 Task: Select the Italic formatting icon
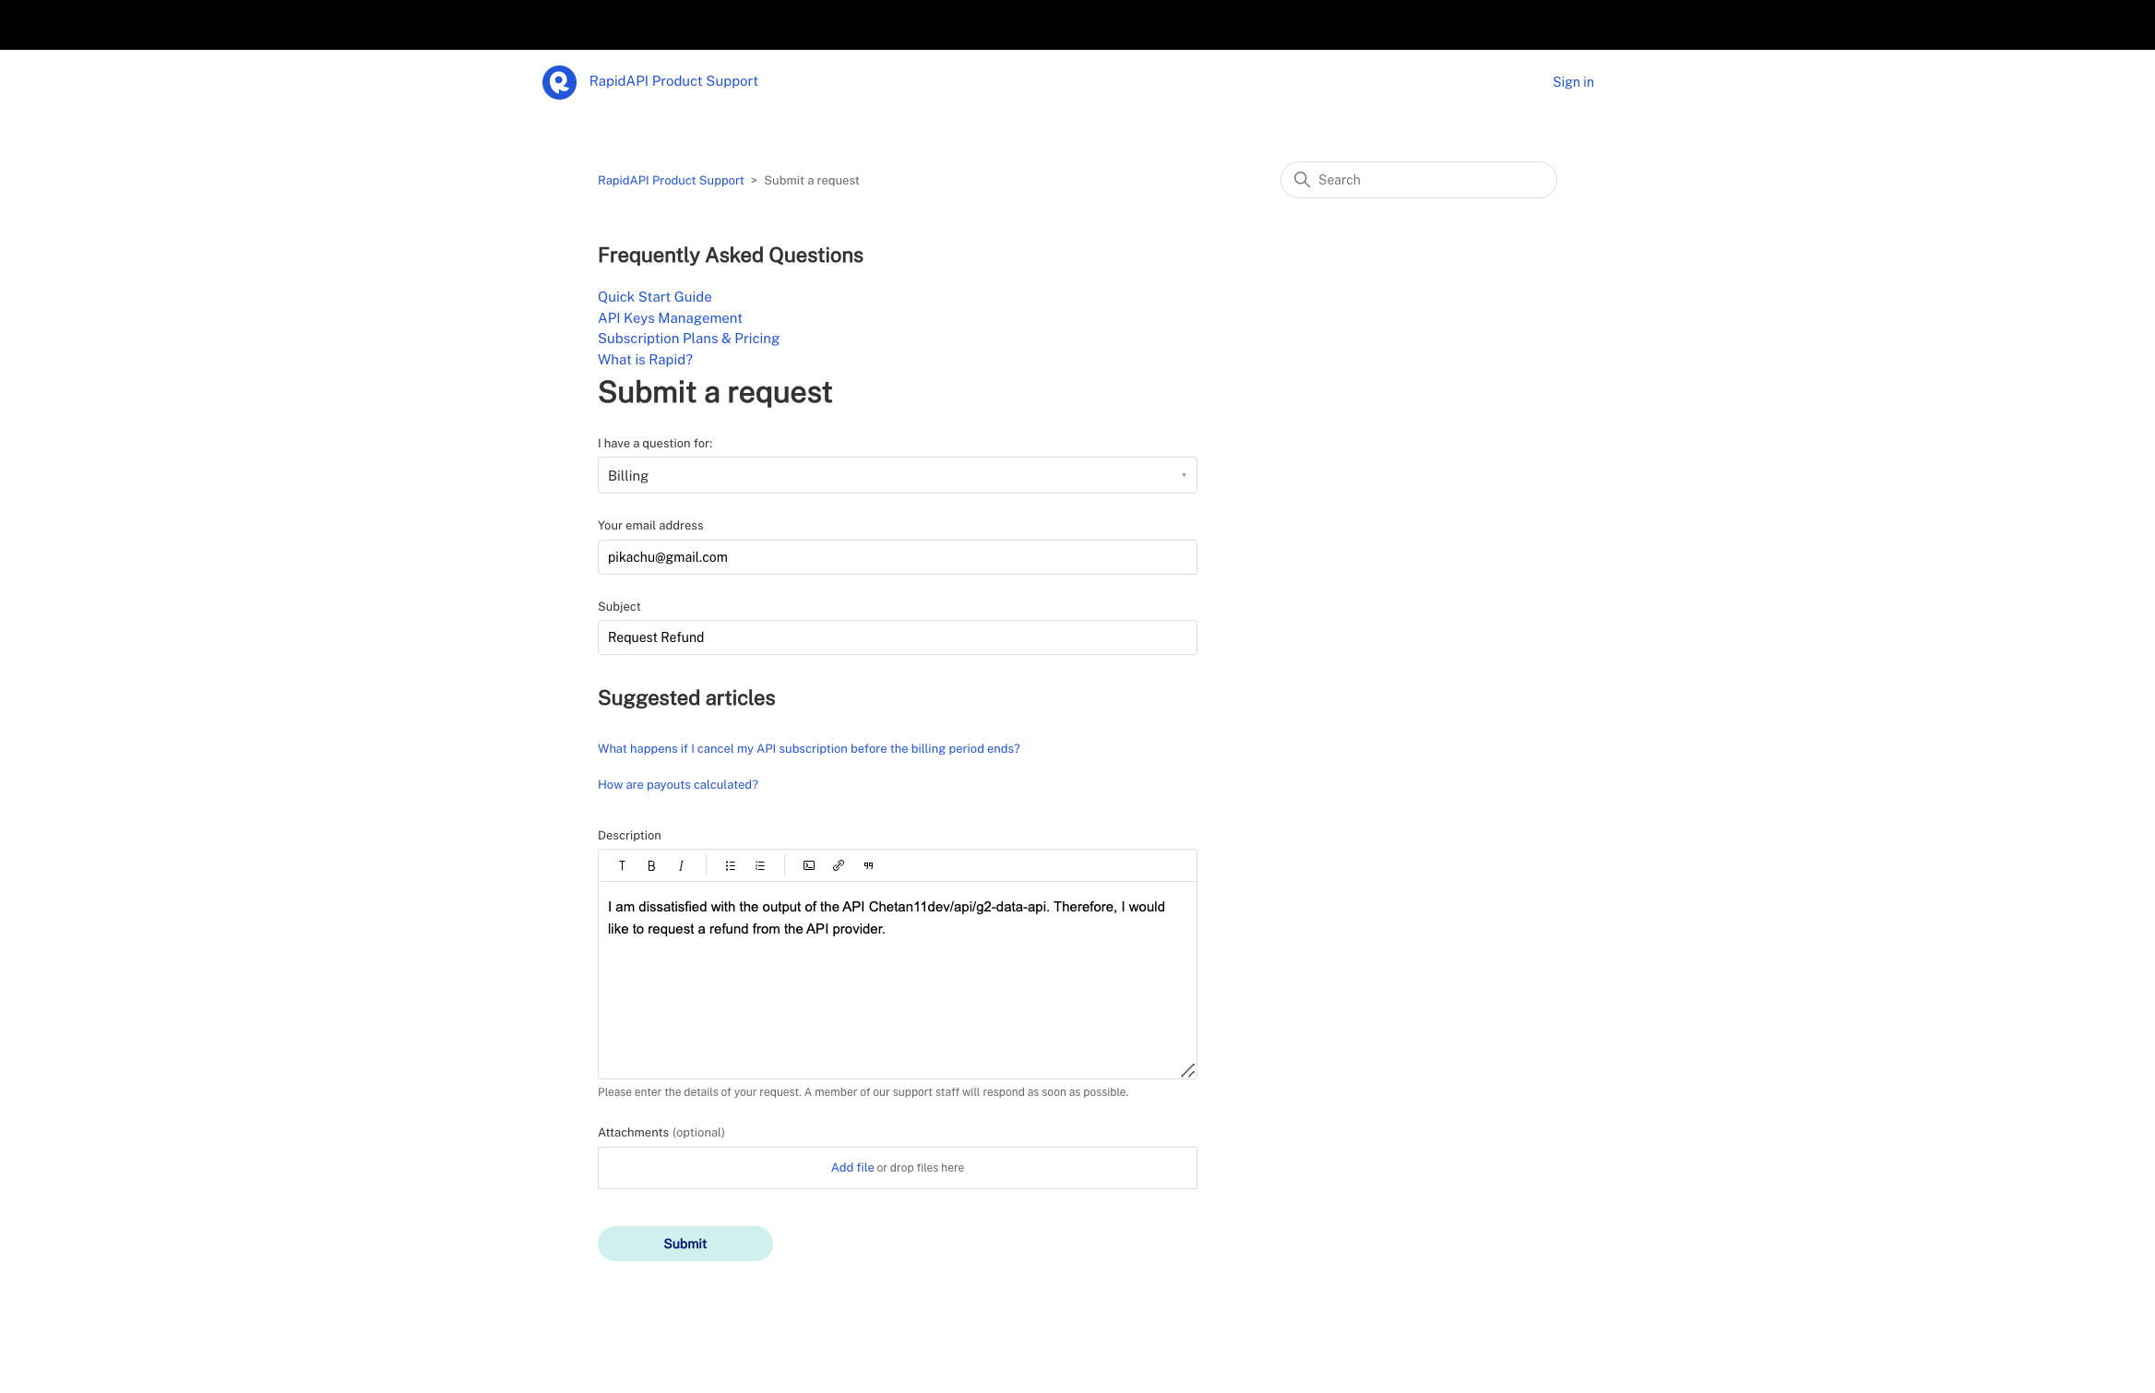coord(680,865)
